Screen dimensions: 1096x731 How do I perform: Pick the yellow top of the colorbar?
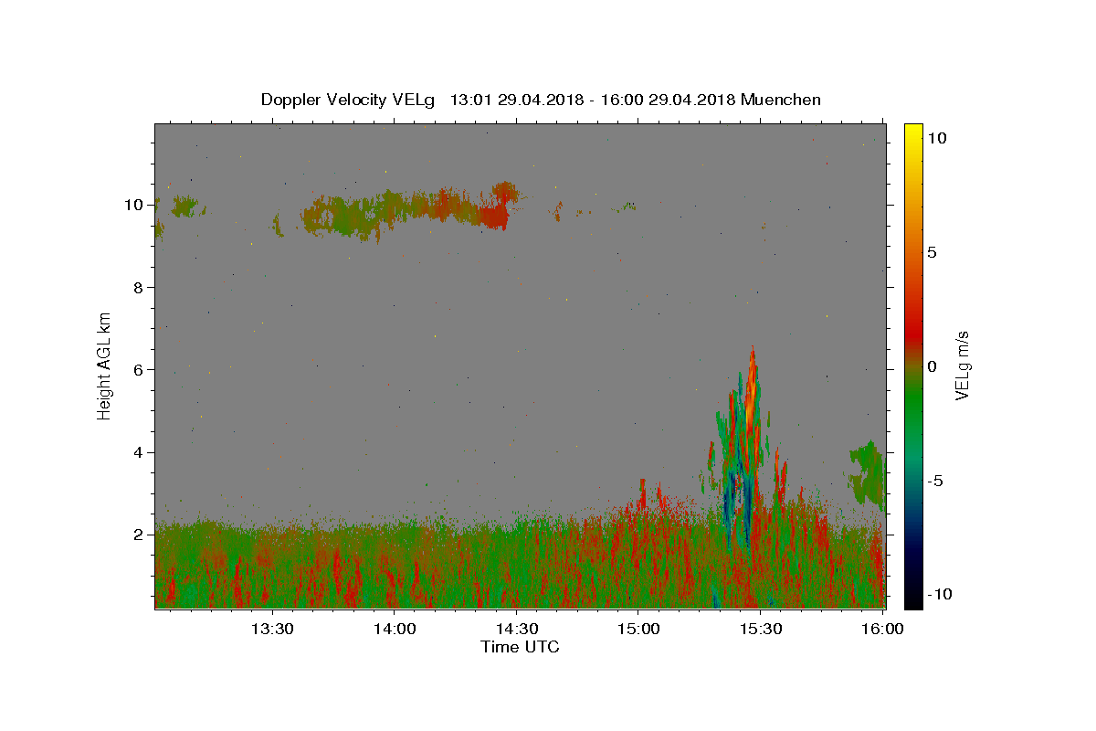tap(912, 132)
